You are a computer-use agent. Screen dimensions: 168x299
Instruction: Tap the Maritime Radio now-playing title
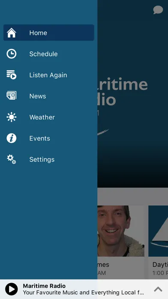click(44, 286)
